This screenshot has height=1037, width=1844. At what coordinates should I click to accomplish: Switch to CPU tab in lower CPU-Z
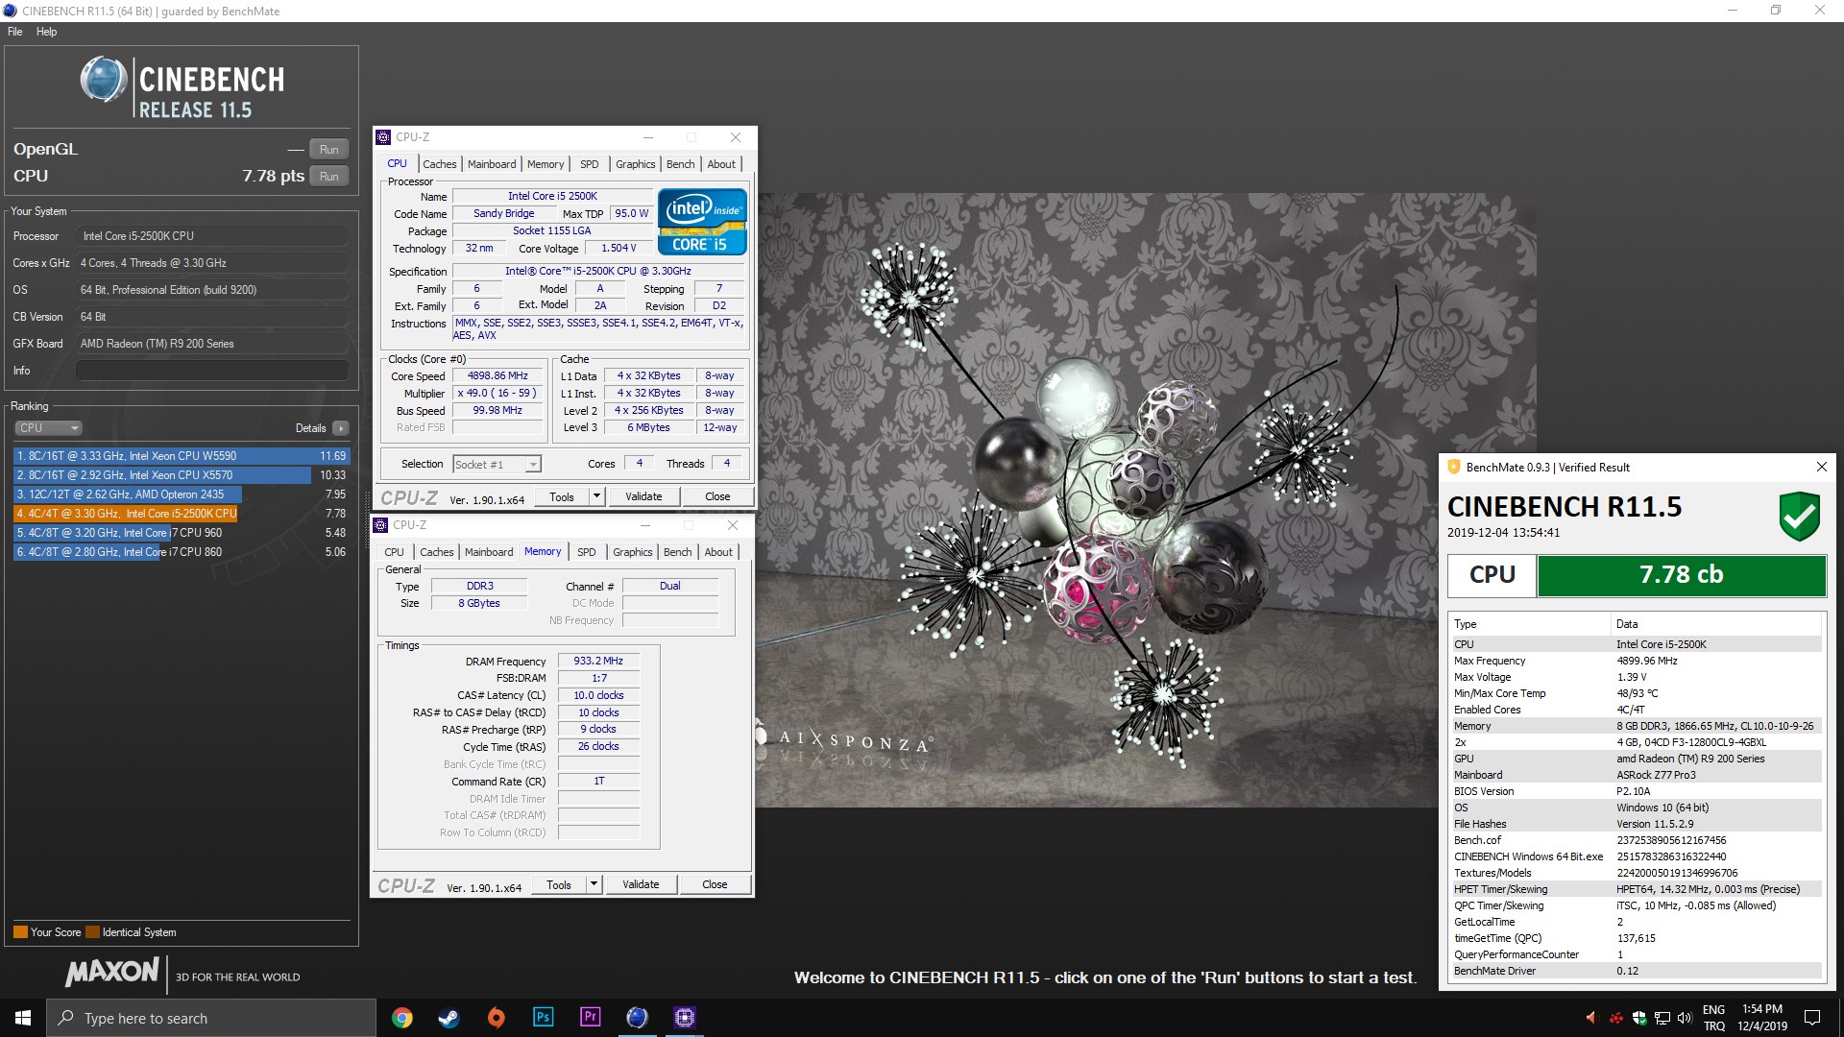[394, 552]
